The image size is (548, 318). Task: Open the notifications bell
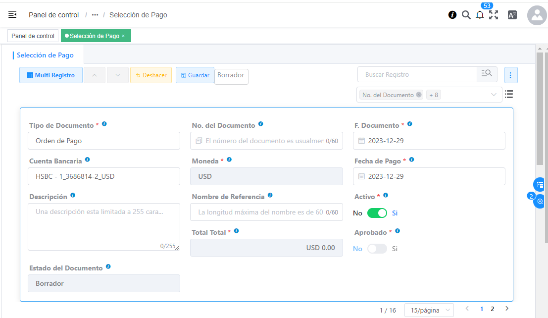pyautogui.click(x=480, y=15)
